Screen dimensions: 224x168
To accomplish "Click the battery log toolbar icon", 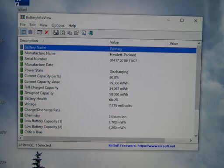I will coord(31,32).
